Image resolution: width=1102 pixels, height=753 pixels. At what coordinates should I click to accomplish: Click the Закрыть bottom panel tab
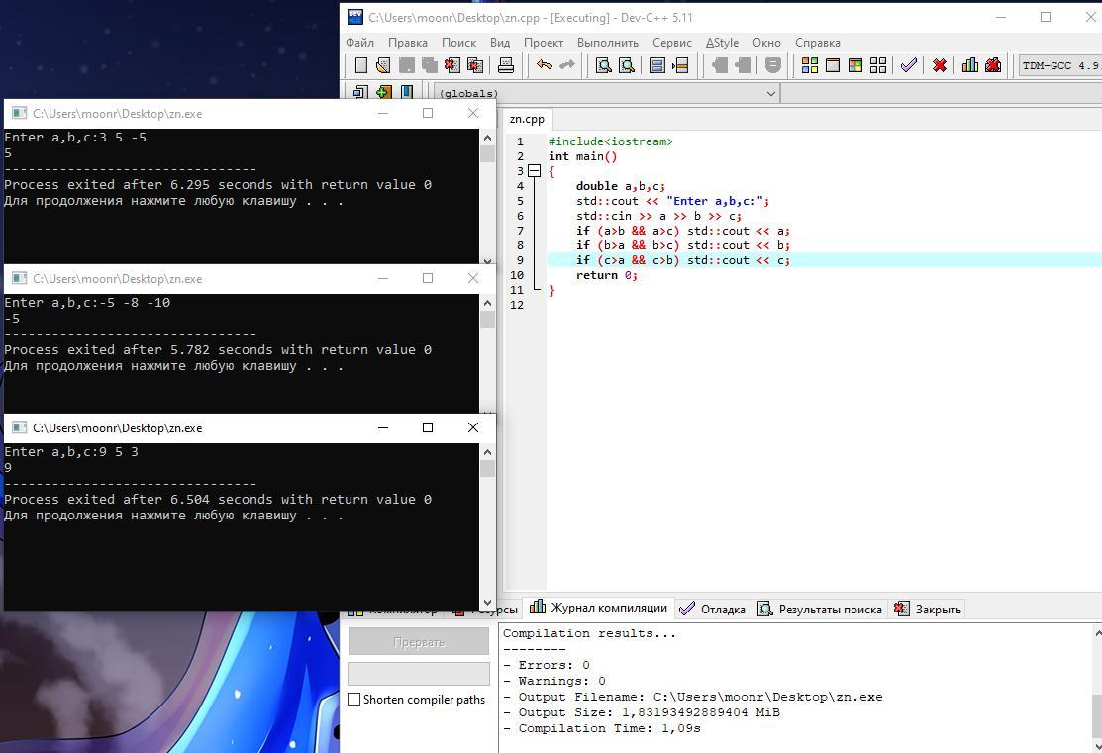[x=928, y=609]
